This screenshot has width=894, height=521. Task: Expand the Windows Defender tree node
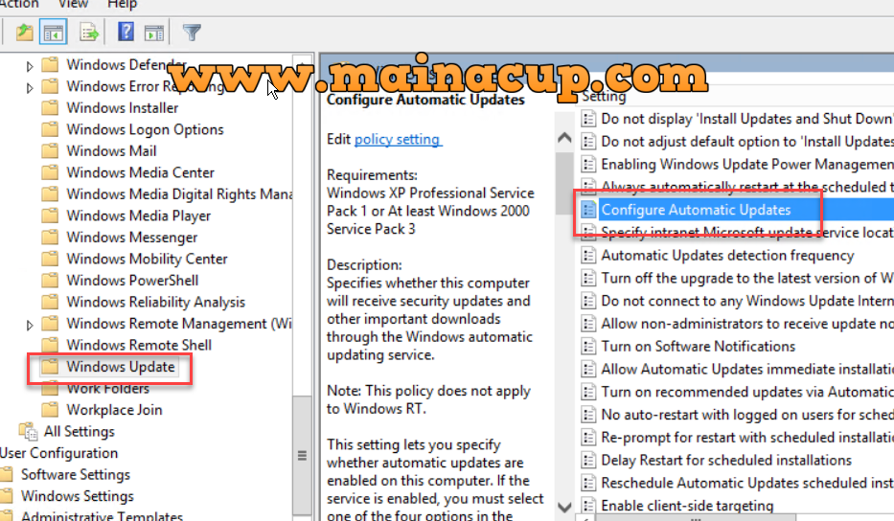coord(30,66)
